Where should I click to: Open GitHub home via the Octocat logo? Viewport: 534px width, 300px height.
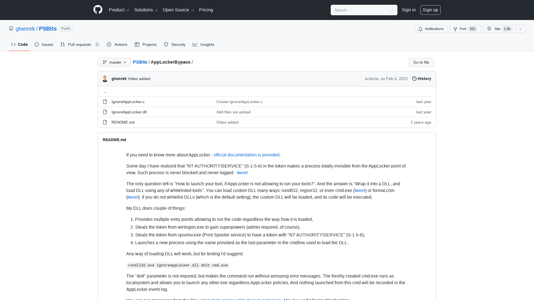point(98,10)
